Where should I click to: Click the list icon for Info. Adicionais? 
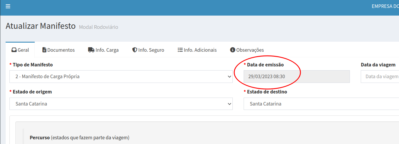(x=180, y=50)
